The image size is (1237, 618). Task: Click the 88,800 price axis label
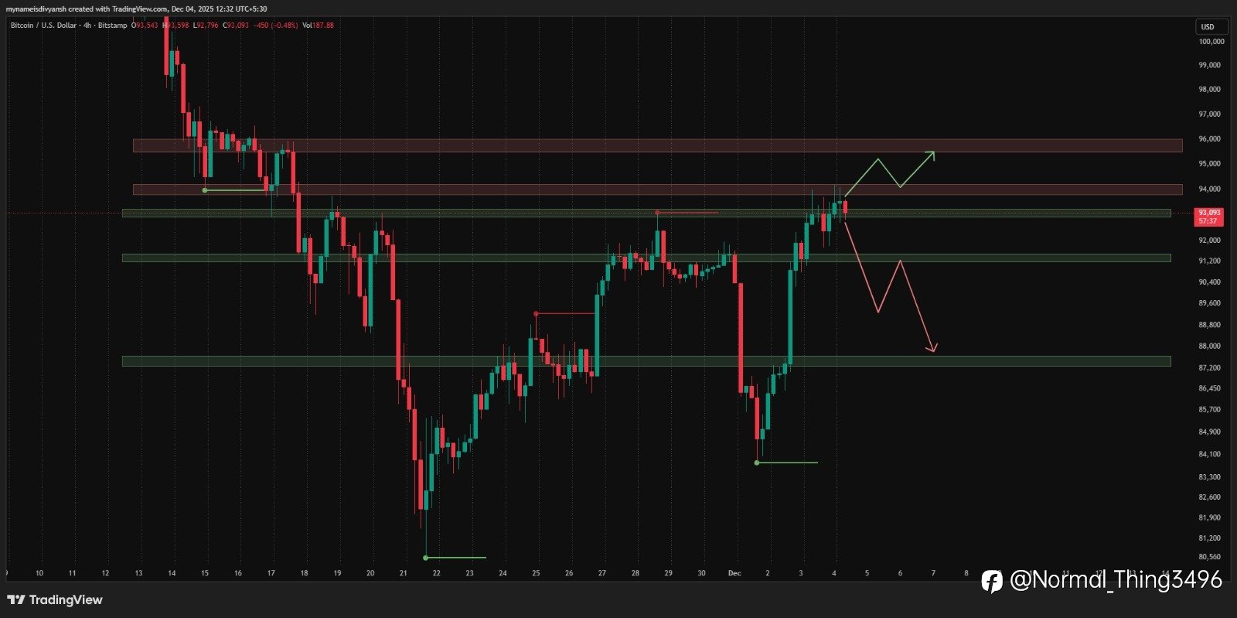pyautogui.click(x=1210, y=324)
